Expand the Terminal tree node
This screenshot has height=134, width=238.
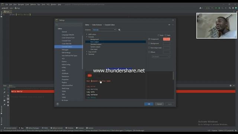click(87, 54)
